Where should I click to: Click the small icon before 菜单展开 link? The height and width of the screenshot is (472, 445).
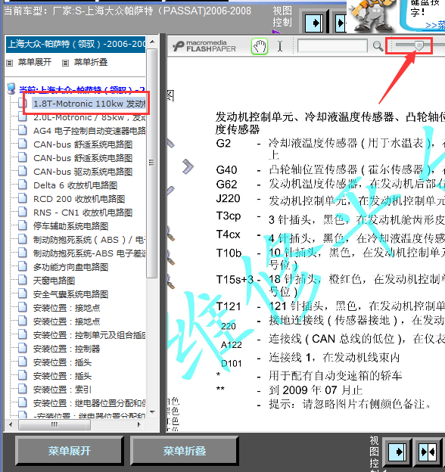[10, 63]
